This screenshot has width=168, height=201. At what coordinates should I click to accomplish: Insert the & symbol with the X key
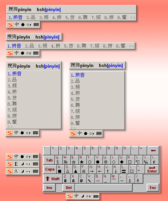[75, 179]
